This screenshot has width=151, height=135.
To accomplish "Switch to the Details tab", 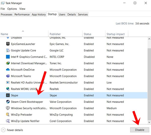I will click(71, 14).
